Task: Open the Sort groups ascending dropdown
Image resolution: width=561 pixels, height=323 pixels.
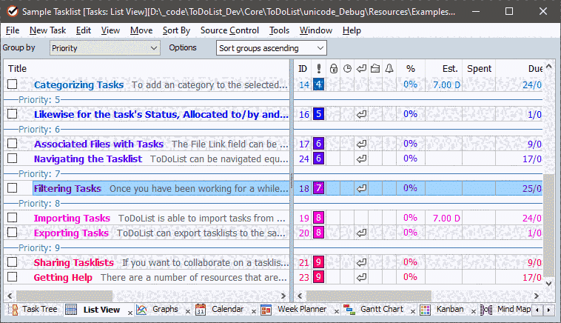Action: click(271, 48)
